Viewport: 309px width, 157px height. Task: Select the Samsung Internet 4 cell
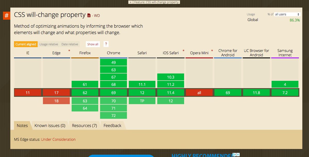pos(285,84)
